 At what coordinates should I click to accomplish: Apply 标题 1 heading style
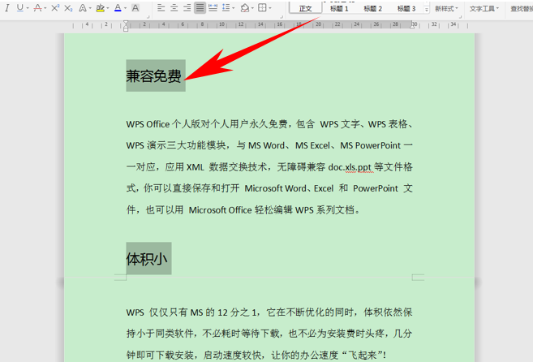coord(339,8)
